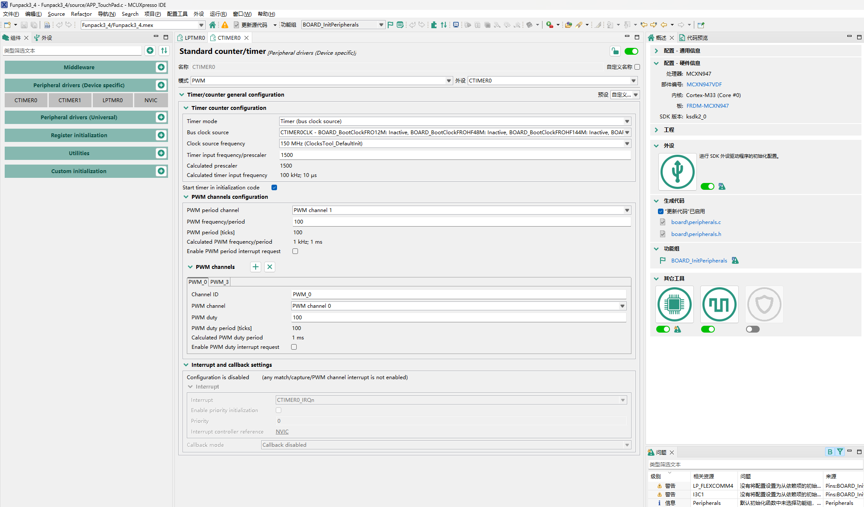Remove PWM channel with the X icon
Image resolution: width=864 pixels, height=507 pixels.
click(x=270, y=267)
